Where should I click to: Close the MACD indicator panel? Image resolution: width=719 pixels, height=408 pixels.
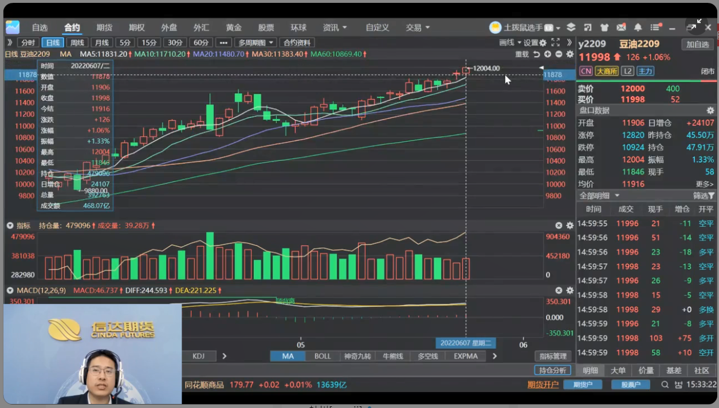(559, 291)
